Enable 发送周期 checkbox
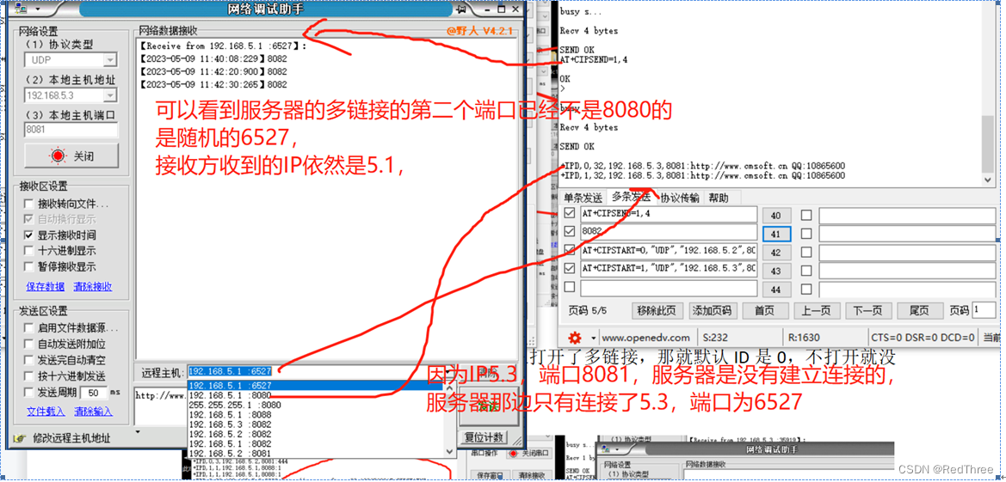 click(29, 392)
